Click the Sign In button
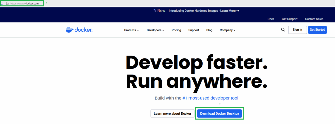This screenshot has width=335, height=124. tap(297, 30)
